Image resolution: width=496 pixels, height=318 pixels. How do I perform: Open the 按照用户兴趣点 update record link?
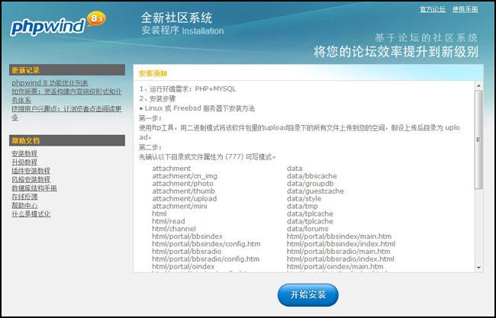(x=66, y=113)
